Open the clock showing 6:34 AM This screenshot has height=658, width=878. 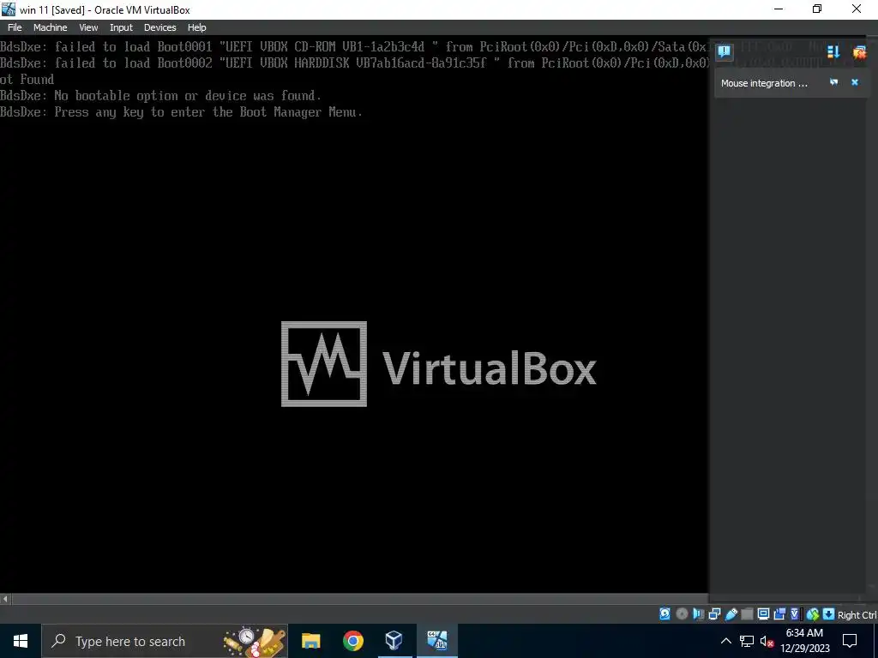pyautogui.click(x=804, y=641)
